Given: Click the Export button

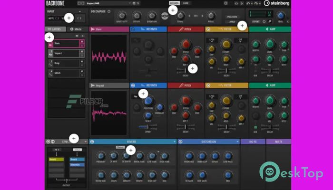Looking at the screenshot, I should point(256,21).
